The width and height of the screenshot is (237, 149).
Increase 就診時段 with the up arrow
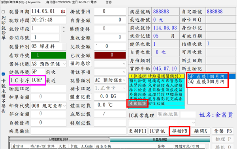pos(64,28)
